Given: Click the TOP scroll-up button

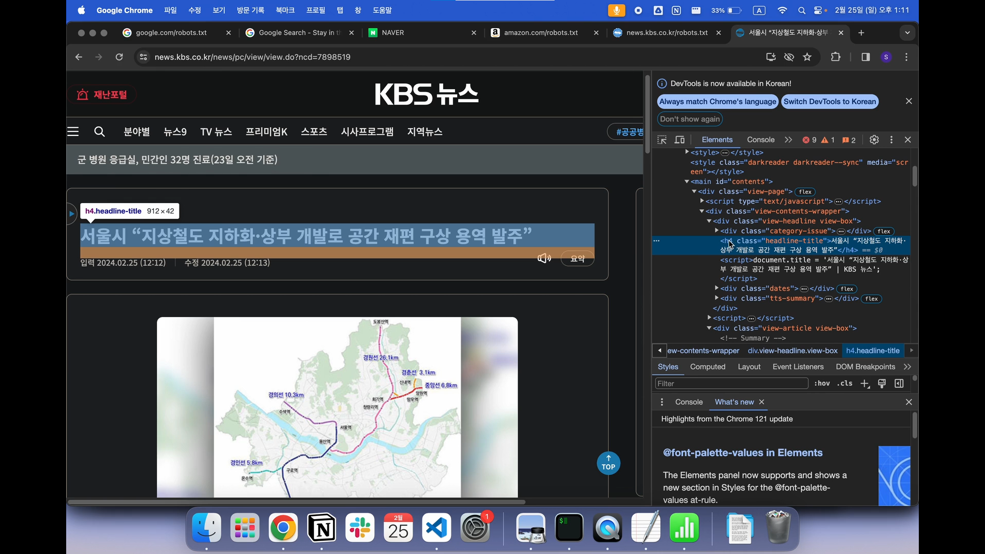Looking at the screenshot, I should click(608, 463).
